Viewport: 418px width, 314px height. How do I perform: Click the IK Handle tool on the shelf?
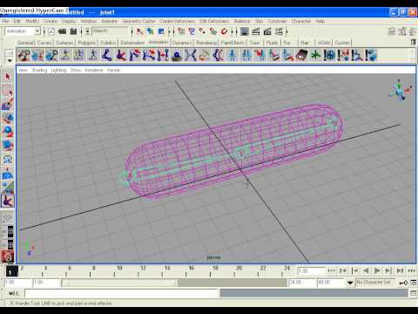(x=120, y=55)
